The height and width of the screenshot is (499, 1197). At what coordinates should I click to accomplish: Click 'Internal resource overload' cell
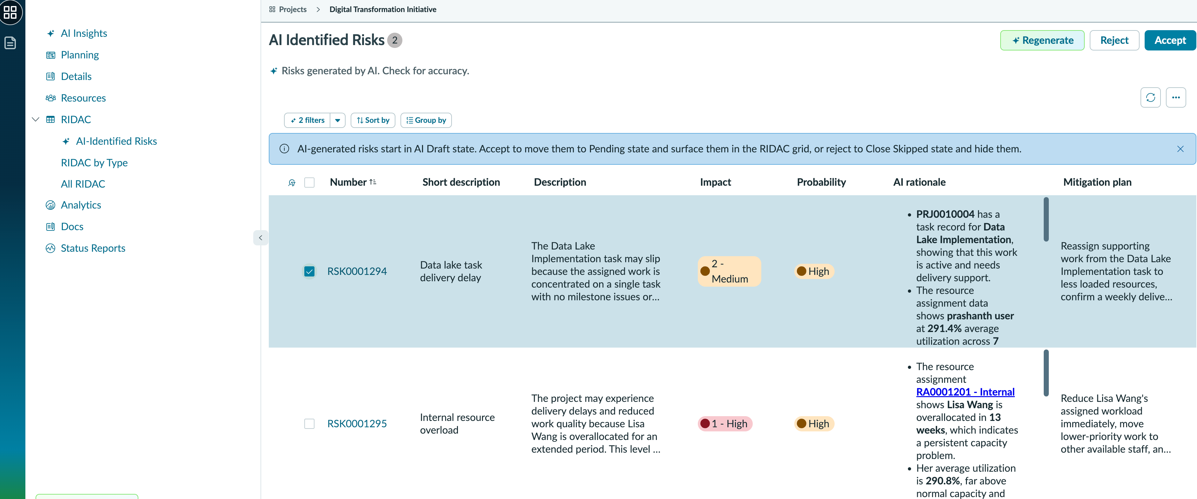click(457, 424)
